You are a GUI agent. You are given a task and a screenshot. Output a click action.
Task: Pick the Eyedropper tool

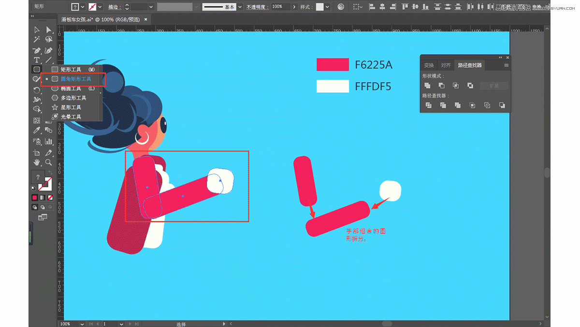coord(37,131)
